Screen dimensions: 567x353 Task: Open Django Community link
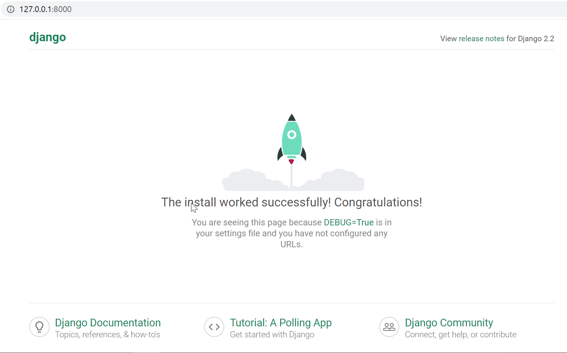(x=449, y=323)
